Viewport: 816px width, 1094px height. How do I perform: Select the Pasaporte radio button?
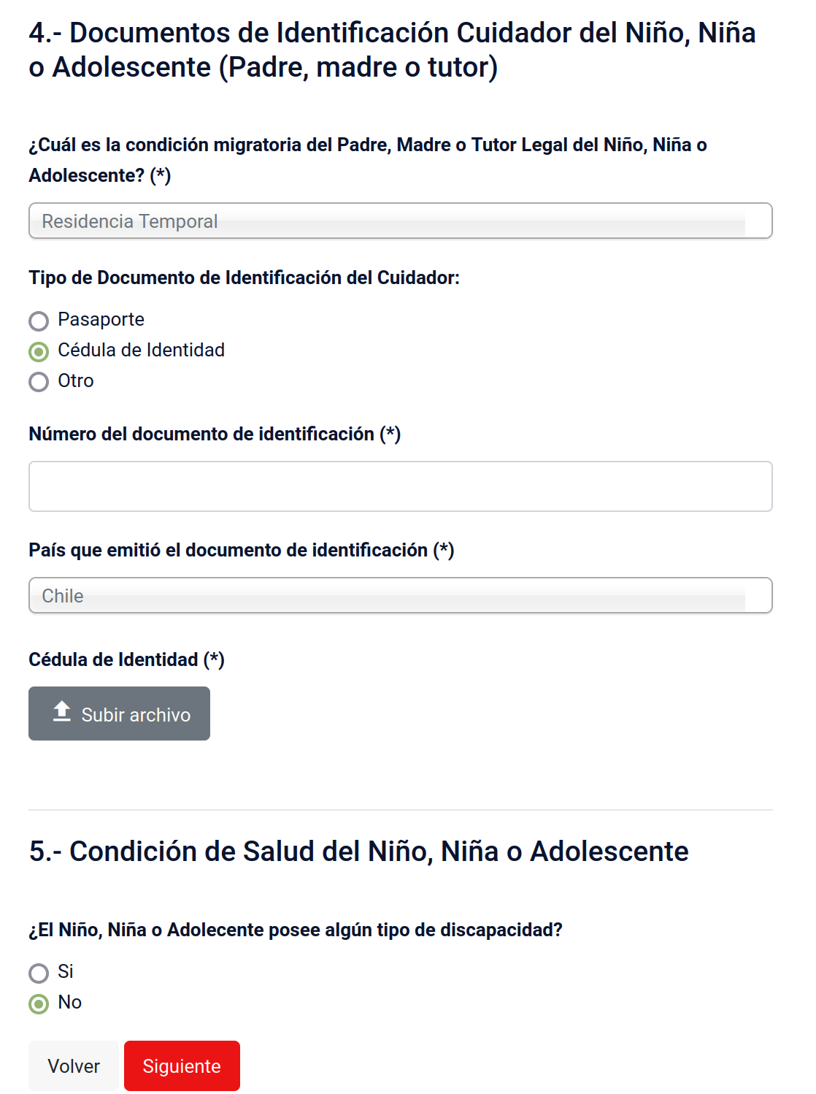(39, 321)
